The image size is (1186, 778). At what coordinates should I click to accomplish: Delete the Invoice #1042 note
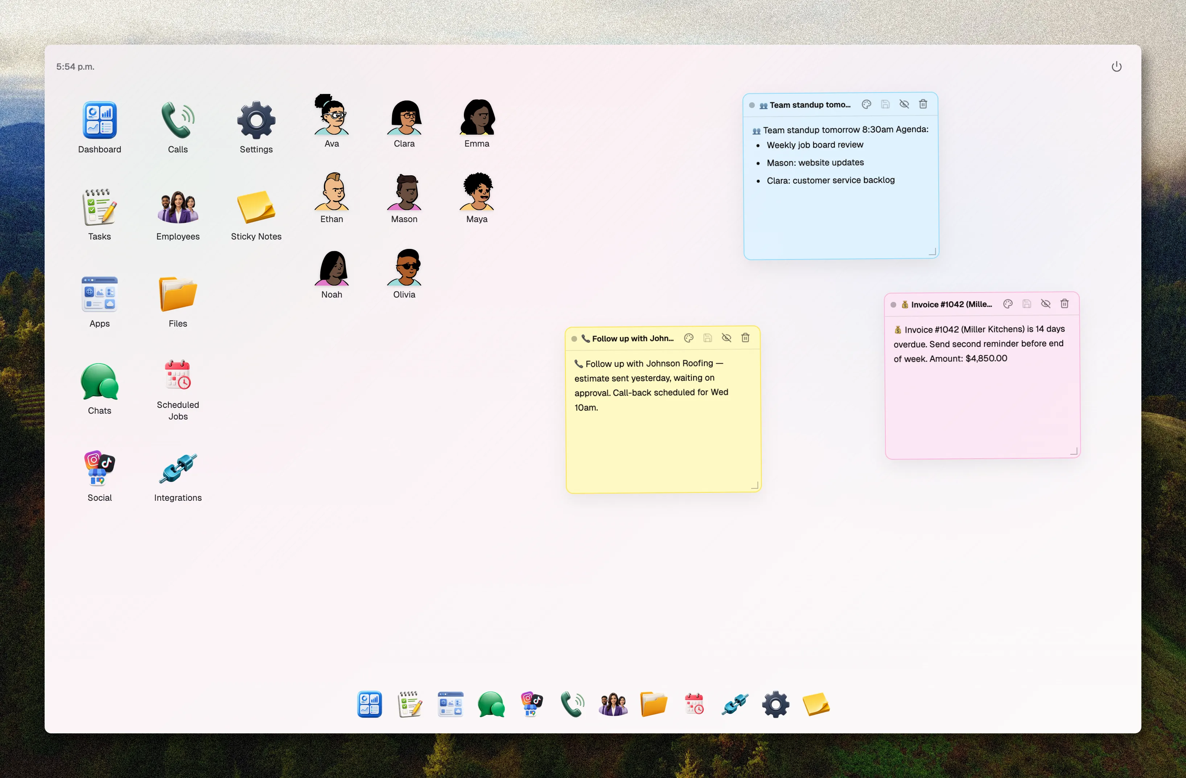coord(1064,304)
